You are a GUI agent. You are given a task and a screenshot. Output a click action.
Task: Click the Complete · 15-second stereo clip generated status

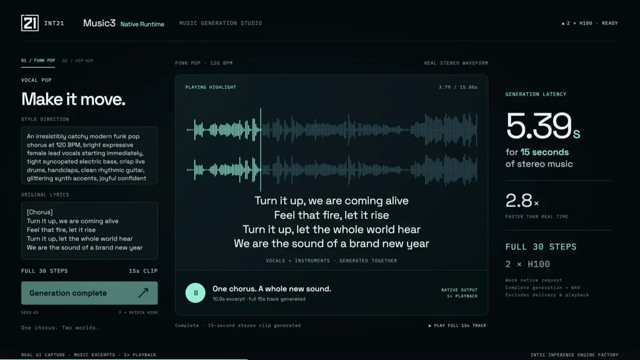pyautogui.click(x=238, y=325)
